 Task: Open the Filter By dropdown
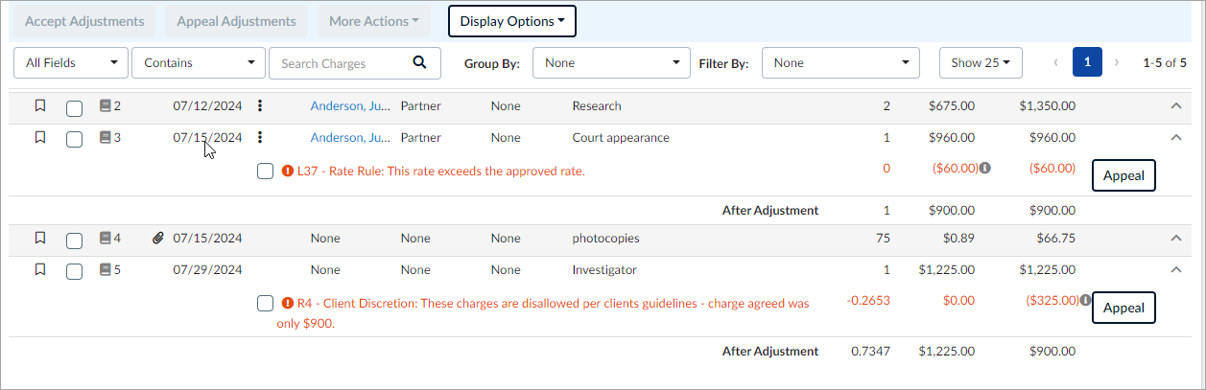point(840,63)
